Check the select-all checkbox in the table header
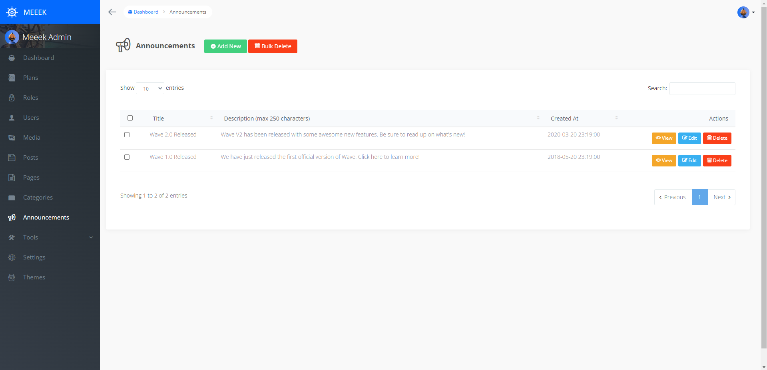 pyautogui.click(x=130, y=118)
